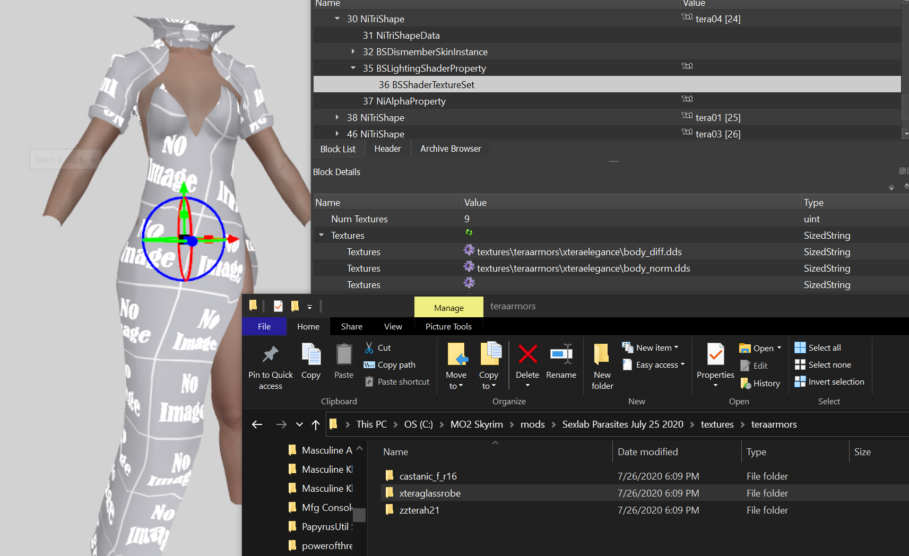Create a New folder from the ribbon

602,367
